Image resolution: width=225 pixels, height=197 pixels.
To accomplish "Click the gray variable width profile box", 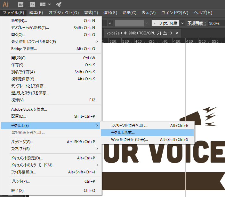I will click(x=129, y=23).
